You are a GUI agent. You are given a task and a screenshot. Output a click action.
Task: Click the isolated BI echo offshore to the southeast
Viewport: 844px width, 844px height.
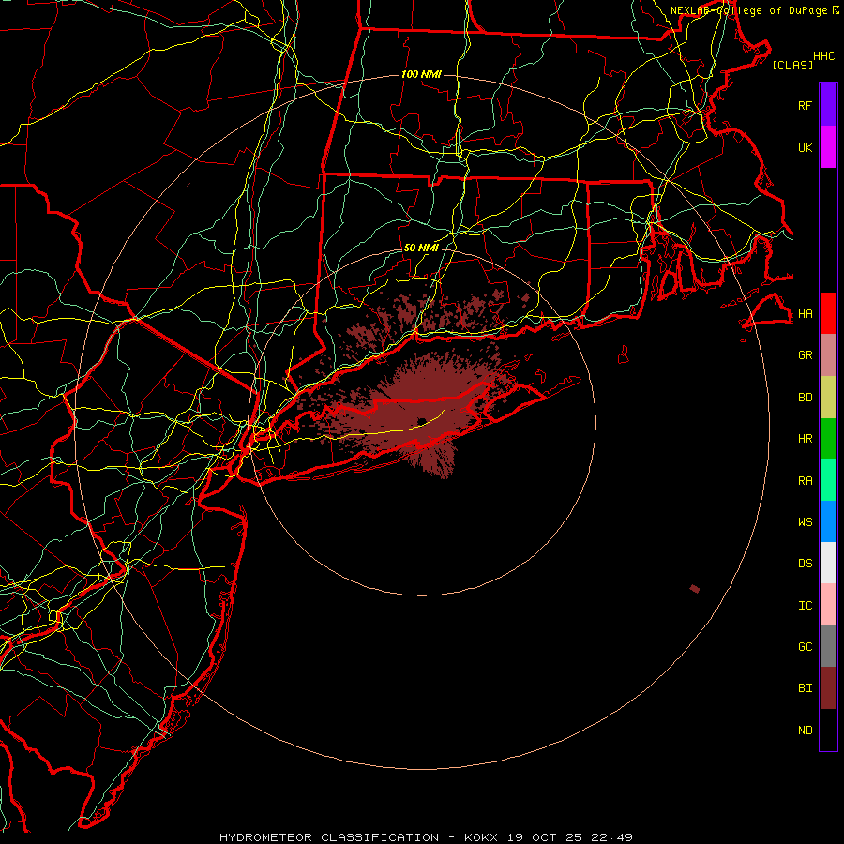pos(694,589)
